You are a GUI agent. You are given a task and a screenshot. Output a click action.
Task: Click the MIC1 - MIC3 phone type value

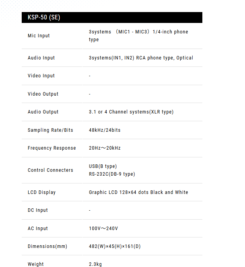[x=138, y=36]
